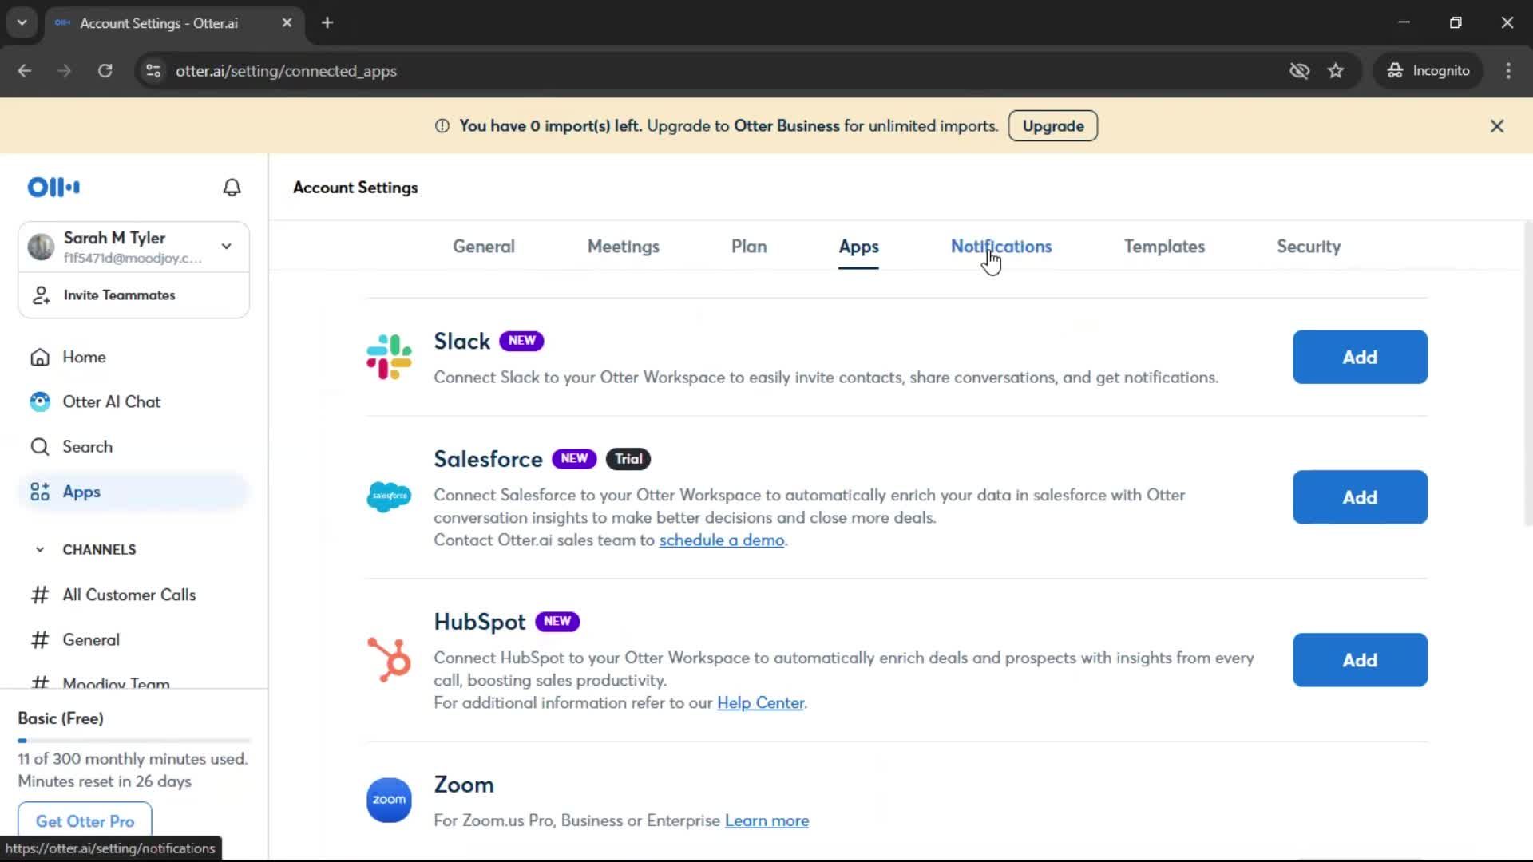Viewport: 1533px width, 862px height.
Task: Open Otter AI Chat from its icon
Action: [40, 401]
